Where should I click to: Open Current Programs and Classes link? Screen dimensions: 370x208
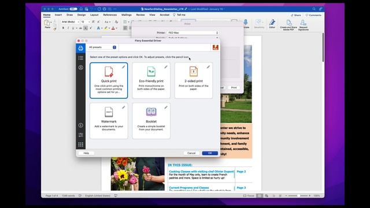click(189, 188)
